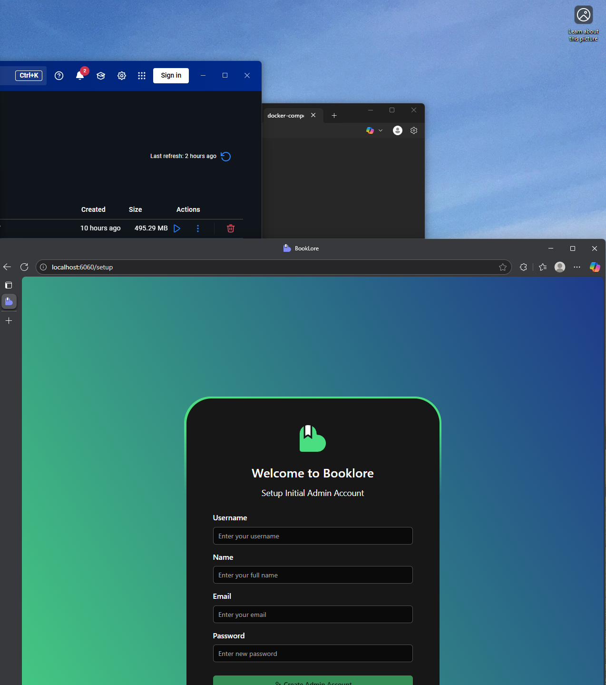This screenshot has height=685, width=606.
Task: Open Docker Desktop settings gear
Action: pyautogui.click(x=122, y=76)
